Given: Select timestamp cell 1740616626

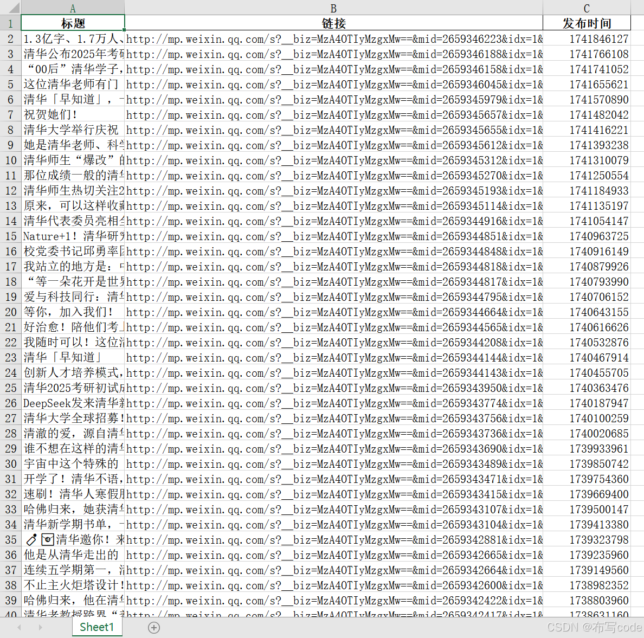Looking at the screenshot, I should [x=587, y=327].
